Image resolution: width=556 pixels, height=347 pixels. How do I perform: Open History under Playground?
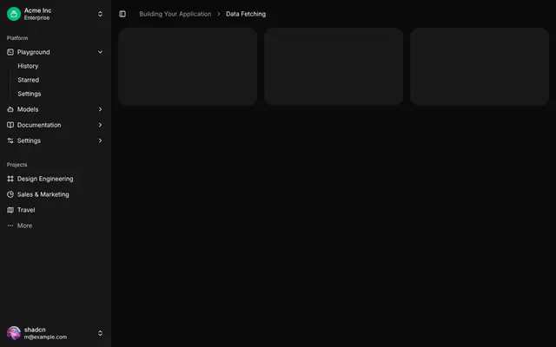pyautogui.click(x=28, y=66)
